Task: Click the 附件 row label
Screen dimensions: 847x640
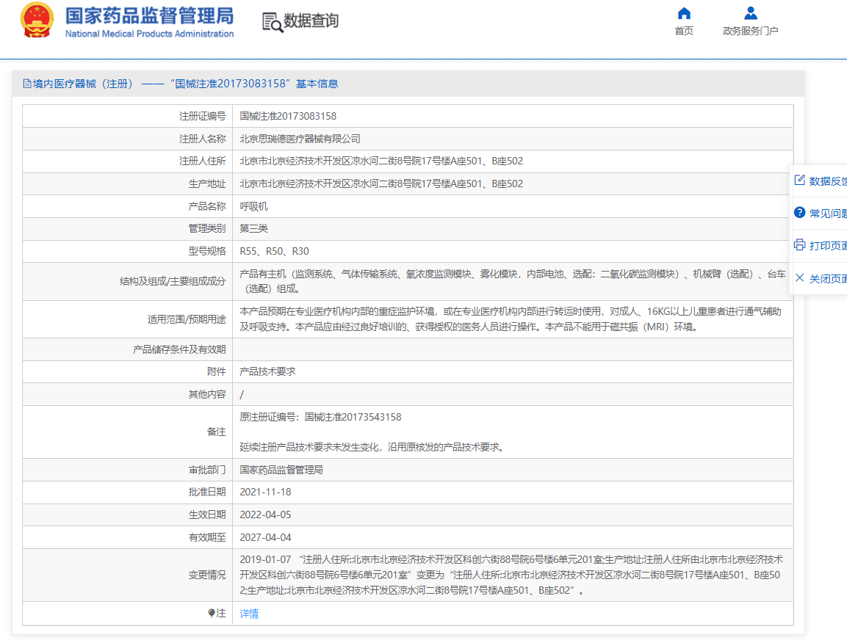Action: pyautogui.click(x=217, y=371)
